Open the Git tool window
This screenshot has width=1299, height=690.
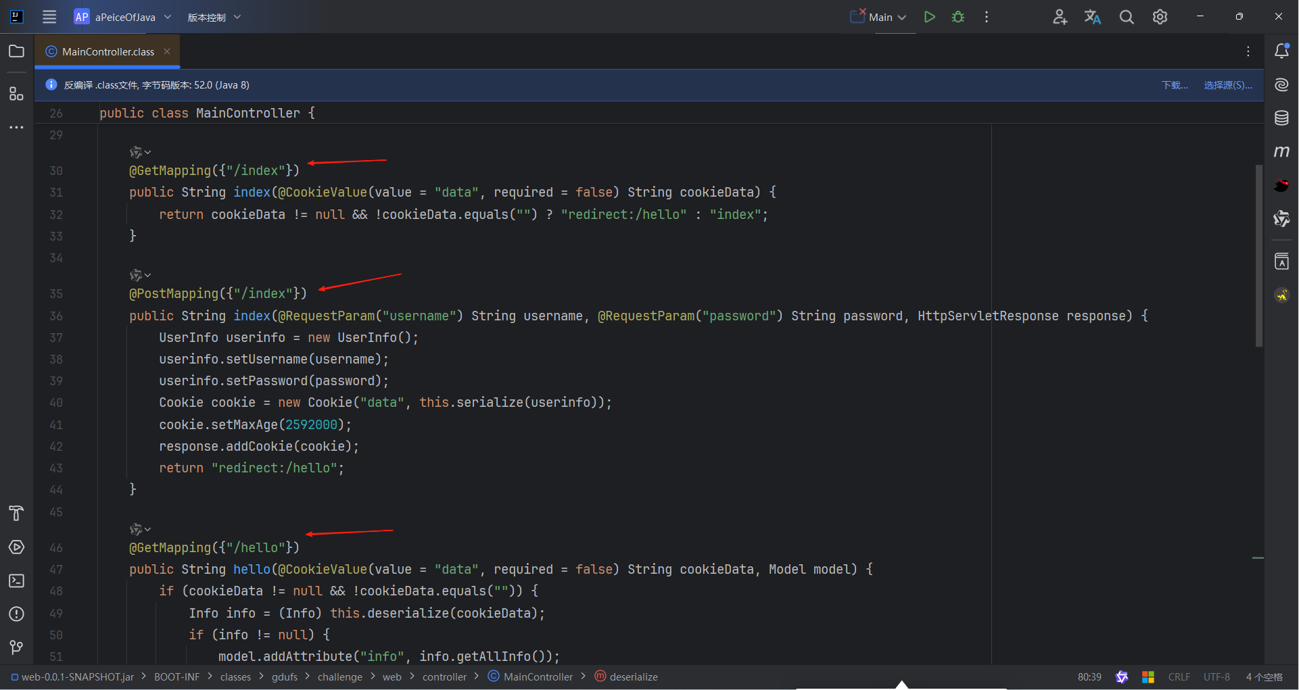coord(17,647)
